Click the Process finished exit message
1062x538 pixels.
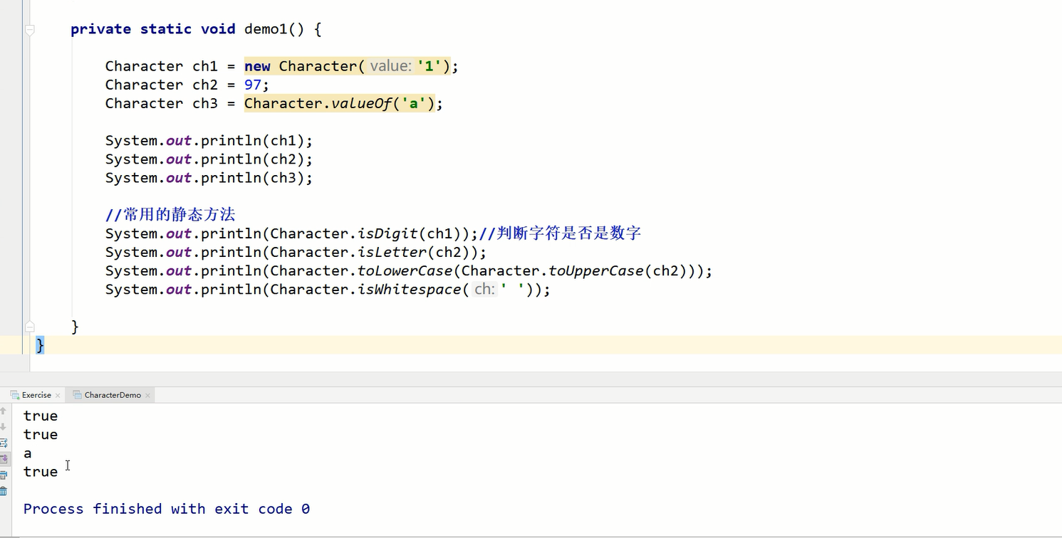coord(165,508)
